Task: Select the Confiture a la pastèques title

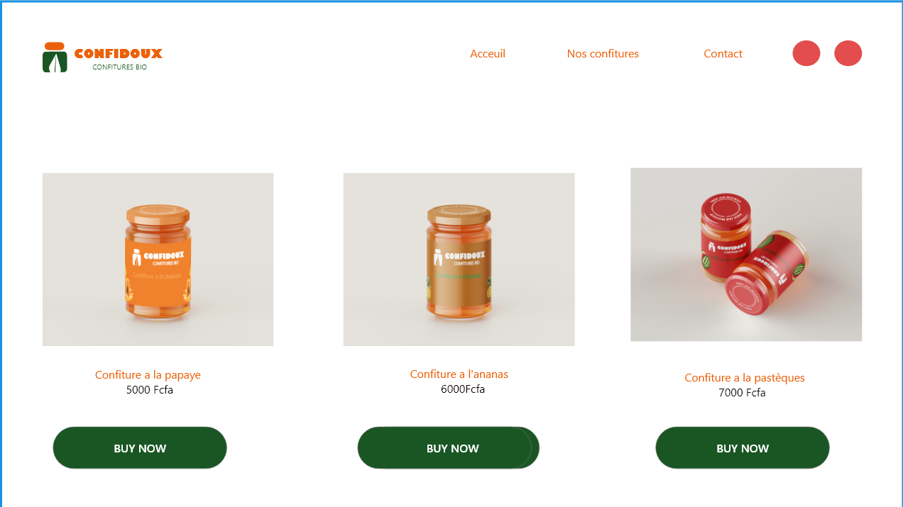Action: (745, 378)
